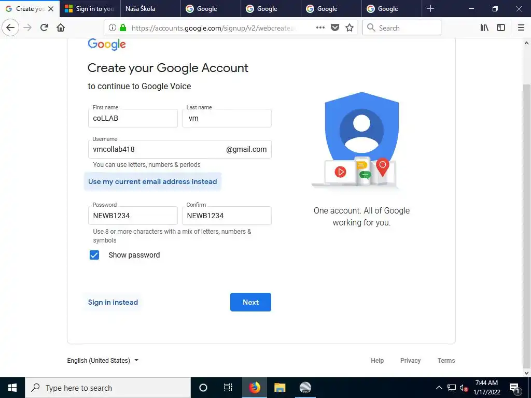Image resolution: width=531 pixels, height=398 pixels.
Task: Click the Firefox Search box
Action: (402, 28)
